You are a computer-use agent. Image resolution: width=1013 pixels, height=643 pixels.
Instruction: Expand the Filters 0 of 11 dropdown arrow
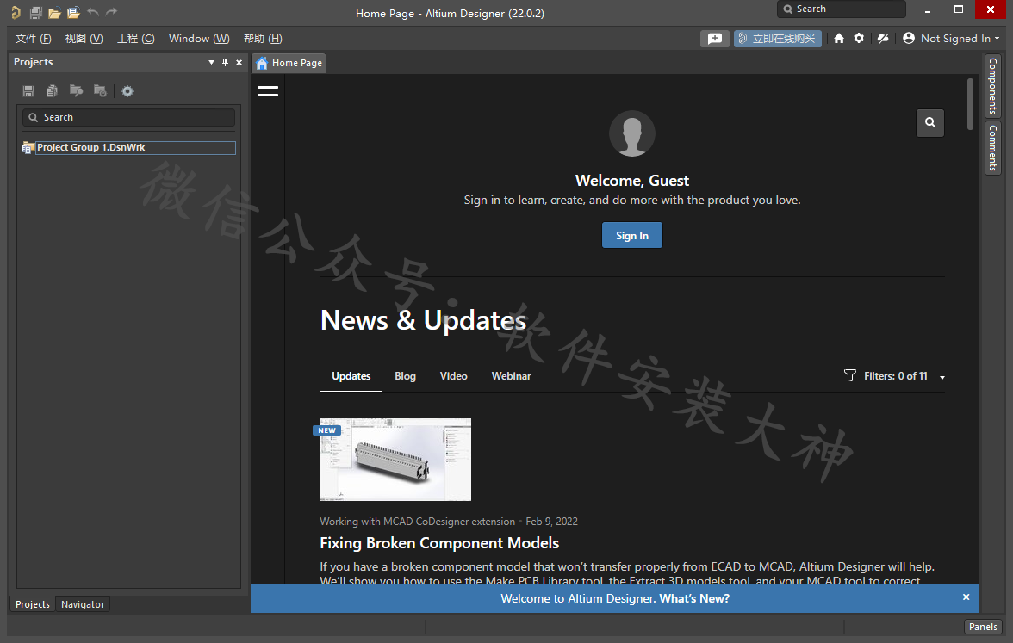coord(942,378)
